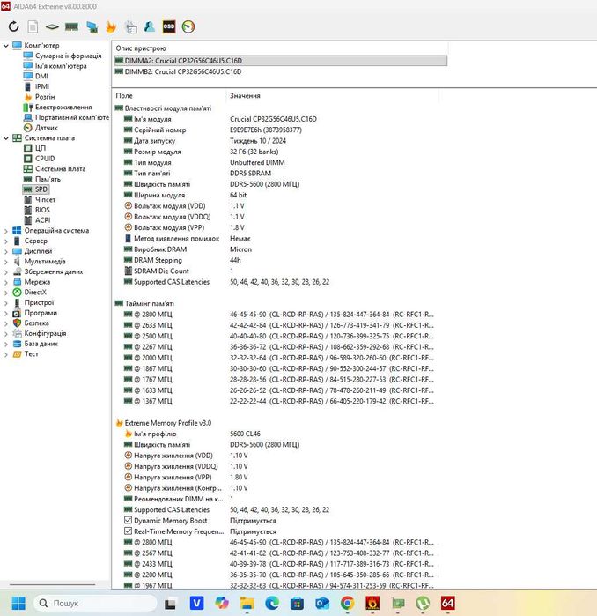Open the Report page icon
Image resolution: width=597 pixels, height=616 pixels.
coord(33,26)
